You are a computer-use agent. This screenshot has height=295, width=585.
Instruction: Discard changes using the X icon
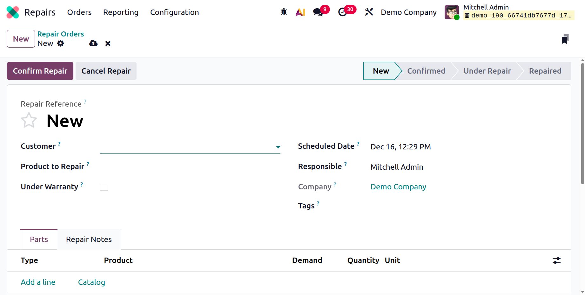pyautogui.click(x=108, y=43)
